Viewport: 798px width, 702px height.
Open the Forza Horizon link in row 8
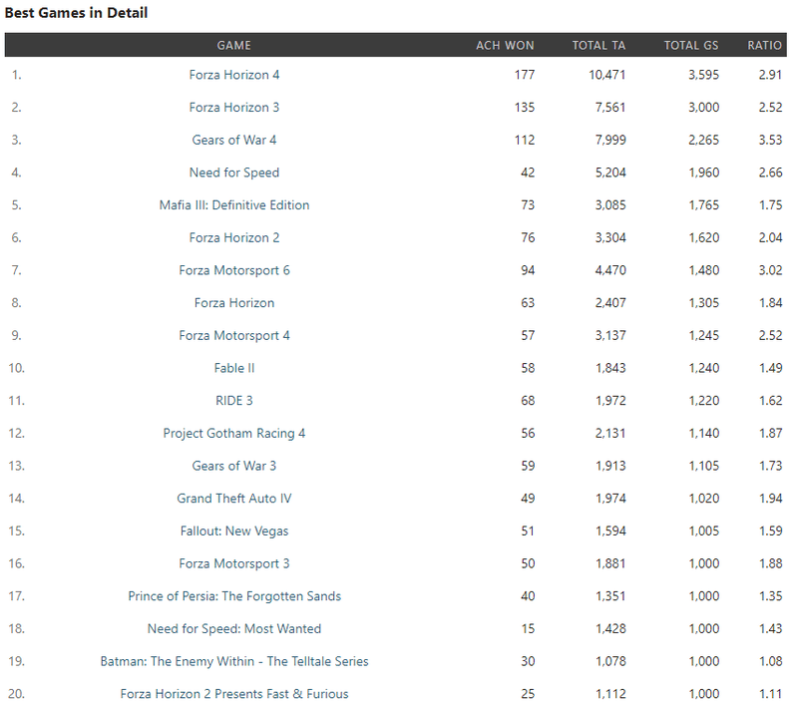[234, 303]
